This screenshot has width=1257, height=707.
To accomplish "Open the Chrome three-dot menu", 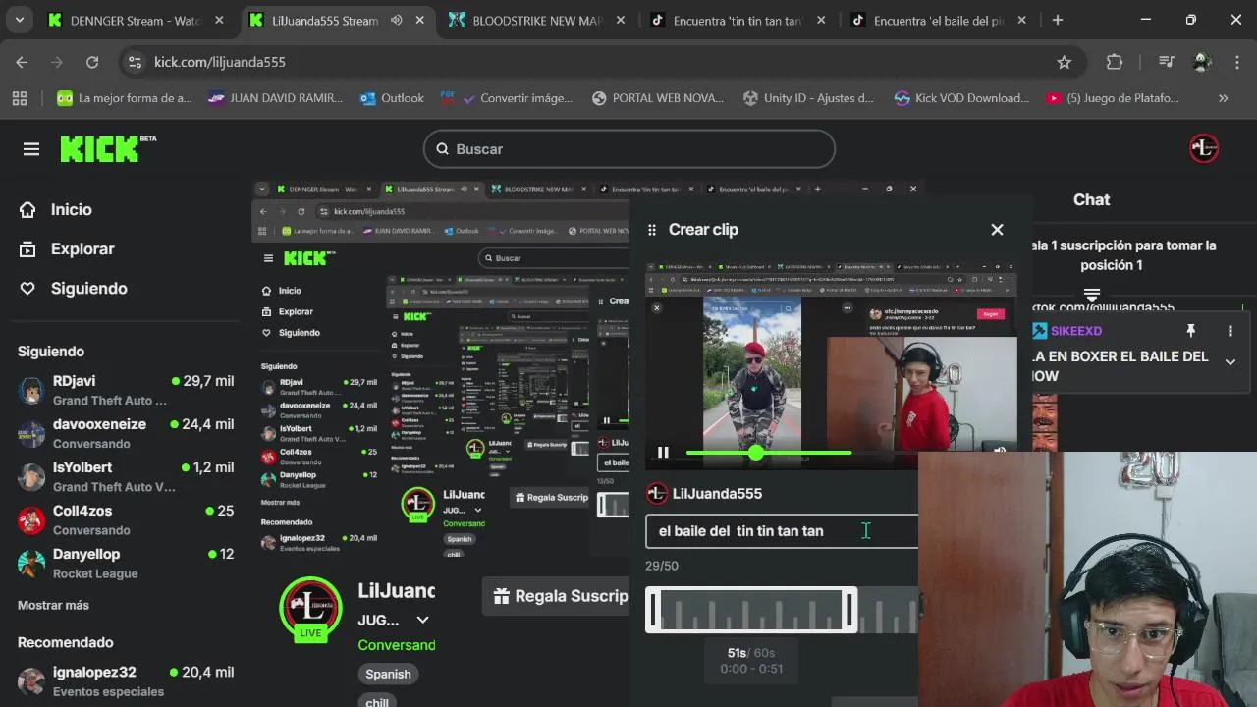I will pyautogui.click(x=1236, y=62).
